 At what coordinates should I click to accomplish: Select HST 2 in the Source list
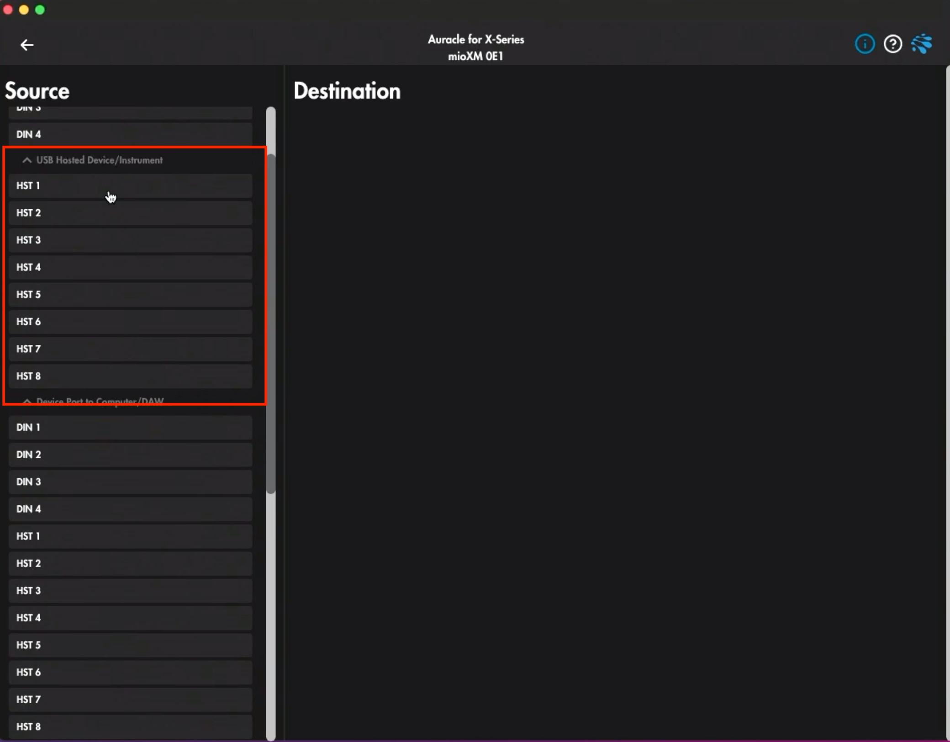pyautogui.click(x=129, y=212)
